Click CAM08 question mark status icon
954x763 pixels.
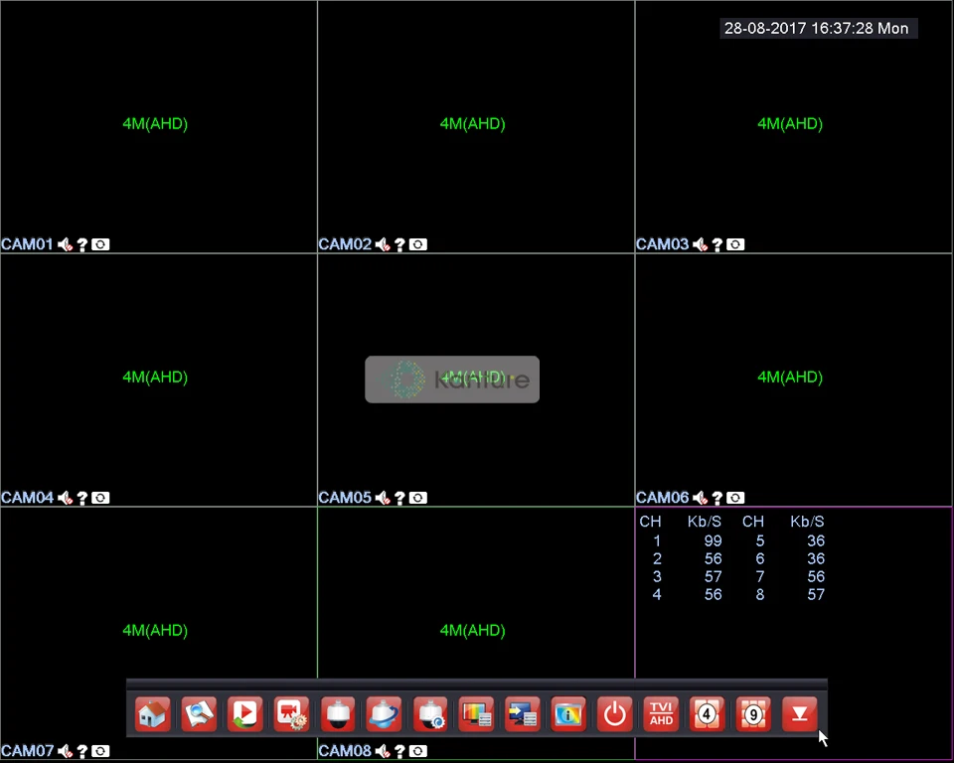399,751
